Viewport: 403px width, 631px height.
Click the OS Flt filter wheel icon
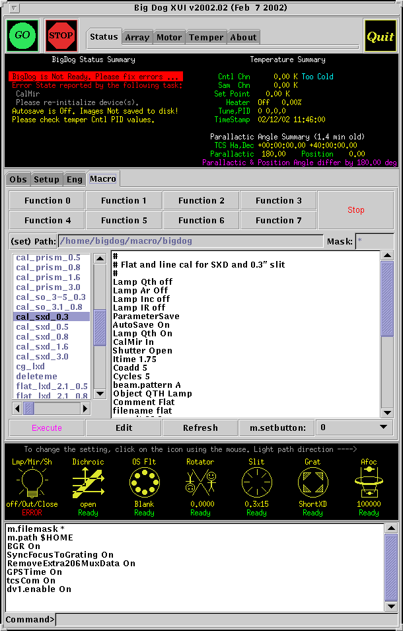pos(145,483)
